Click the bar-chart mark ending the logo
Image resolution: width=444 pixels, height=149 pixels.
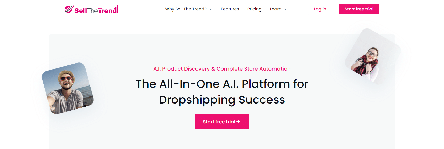(116, 9)
